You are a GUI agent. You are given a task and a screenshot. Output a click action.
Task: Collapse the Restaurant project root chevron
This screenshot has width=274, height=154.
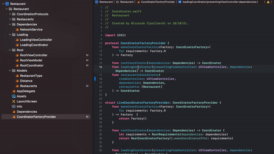click(3, 4)
